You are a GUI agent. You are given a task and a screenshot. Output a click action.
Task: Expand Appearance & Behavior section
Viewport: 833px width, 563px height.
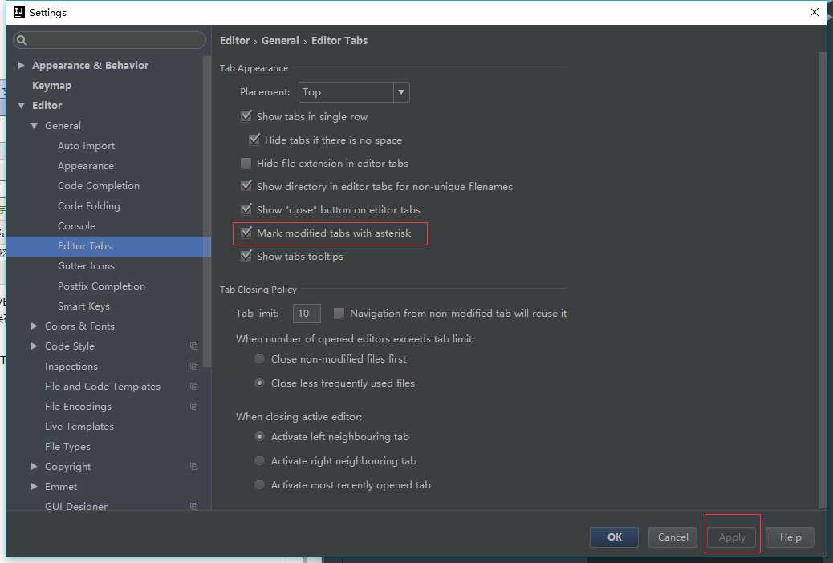click(21, 65)
